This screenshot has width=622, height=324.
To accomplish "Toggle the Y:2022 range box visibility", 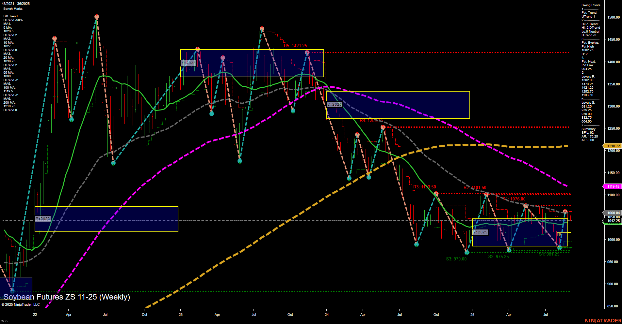I will [43, 219].
